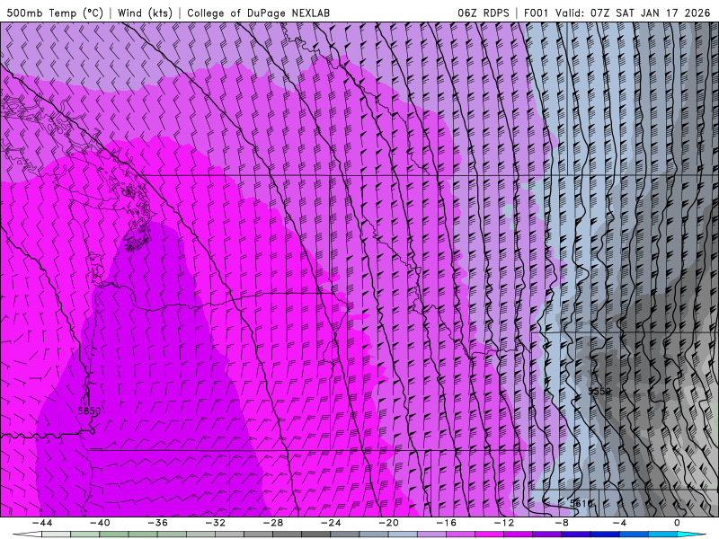719x539 pixels.
Task: Click the cyan swatch ending the color bar
Action: (x=691, y=535)
